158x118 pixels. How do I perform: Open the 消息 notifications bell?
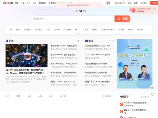tap(129, 3)
